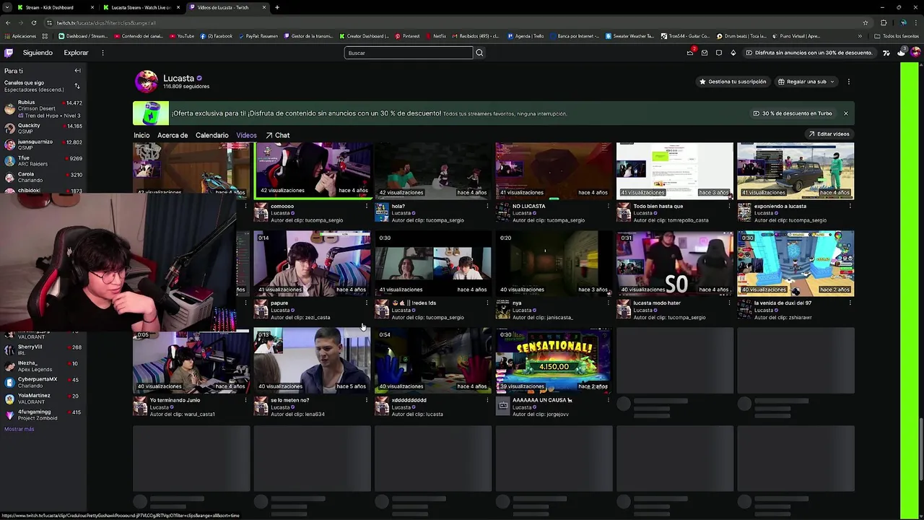
Task: Click 'Mostrar más' in sidebar
Action: 19,429
